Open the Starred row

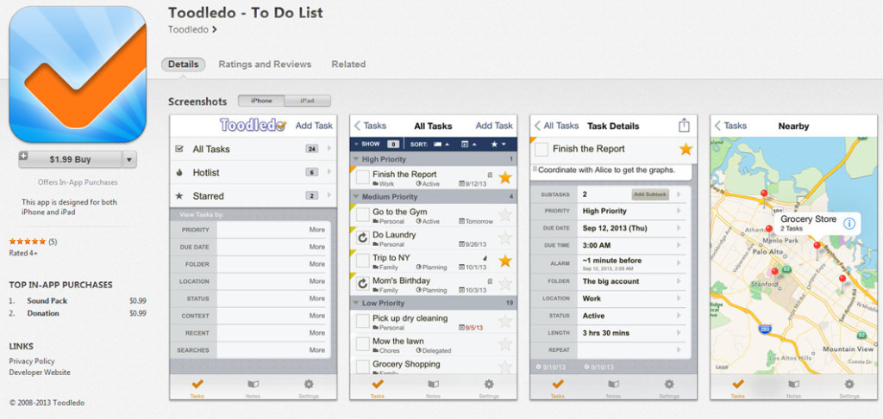(x=254, y=196)
